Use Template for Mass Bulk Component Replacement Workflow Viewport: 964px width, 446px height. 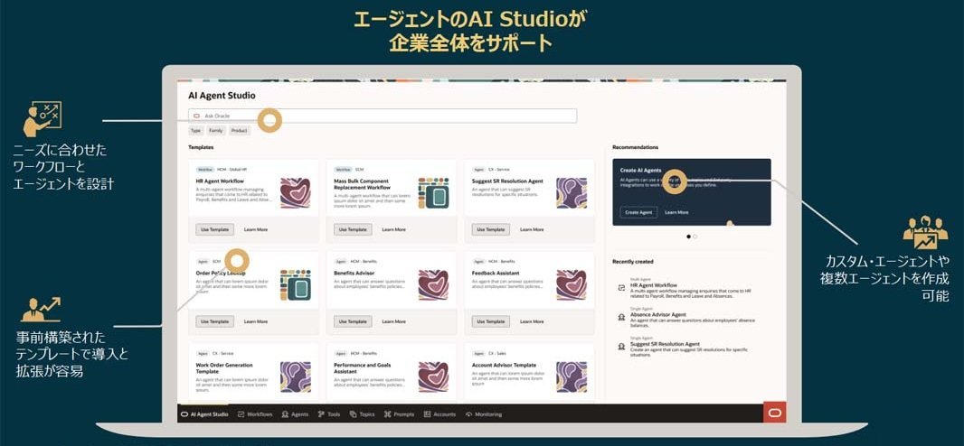353,229
